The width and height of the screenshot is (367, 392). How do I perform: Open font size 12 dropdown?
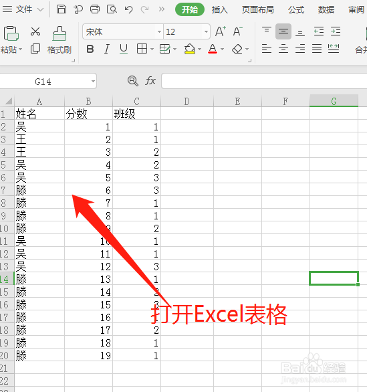click(206, 31)
